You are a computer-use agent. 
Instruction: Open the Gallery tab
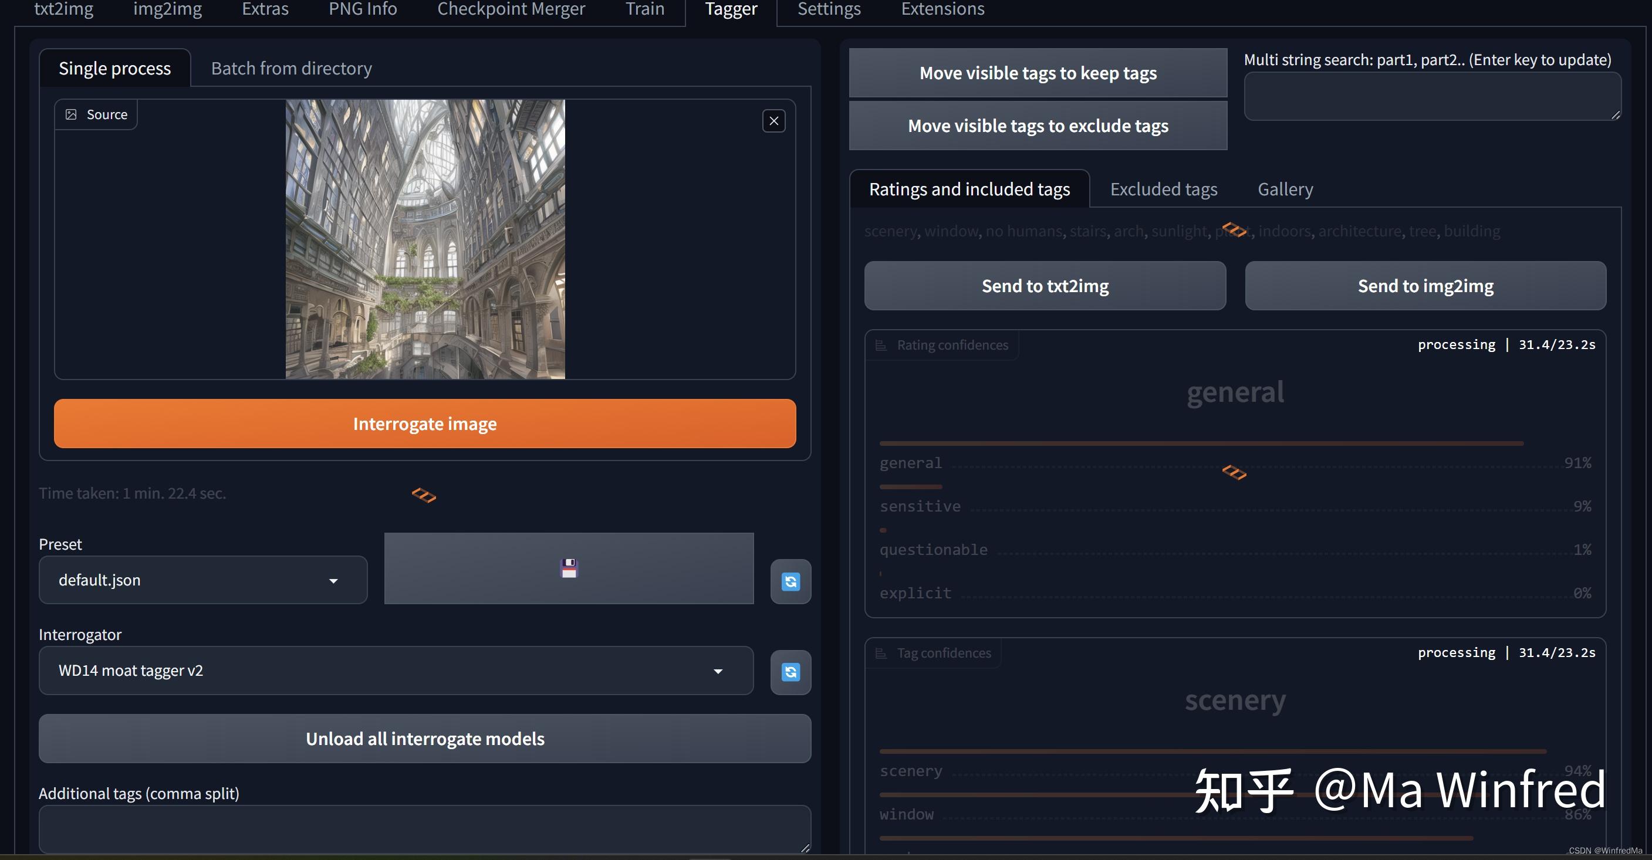coord(1285,189)
